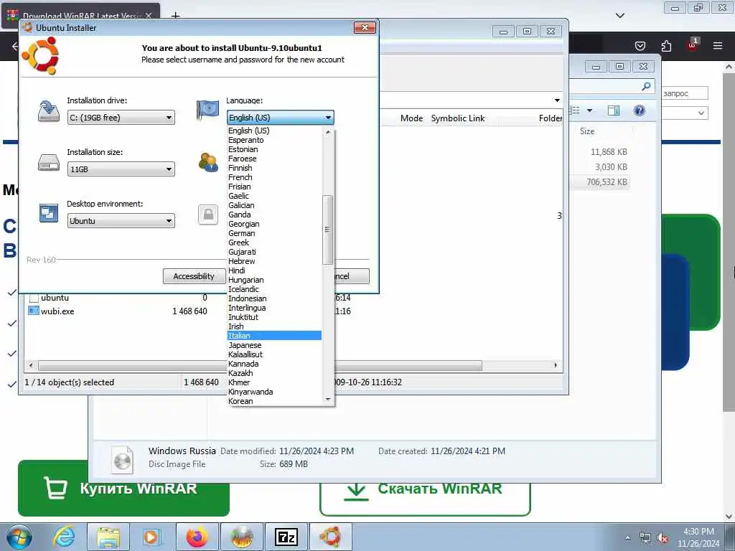
Task: Select Estonian in the language list
Action: [243, 149]
